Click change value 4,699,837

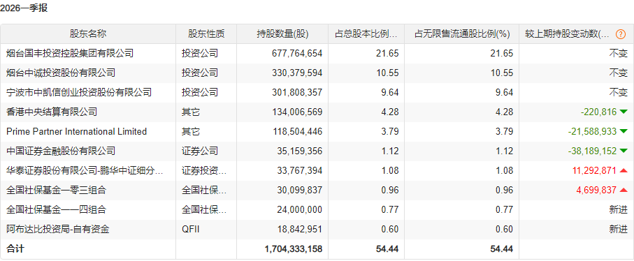coord(596,190)
